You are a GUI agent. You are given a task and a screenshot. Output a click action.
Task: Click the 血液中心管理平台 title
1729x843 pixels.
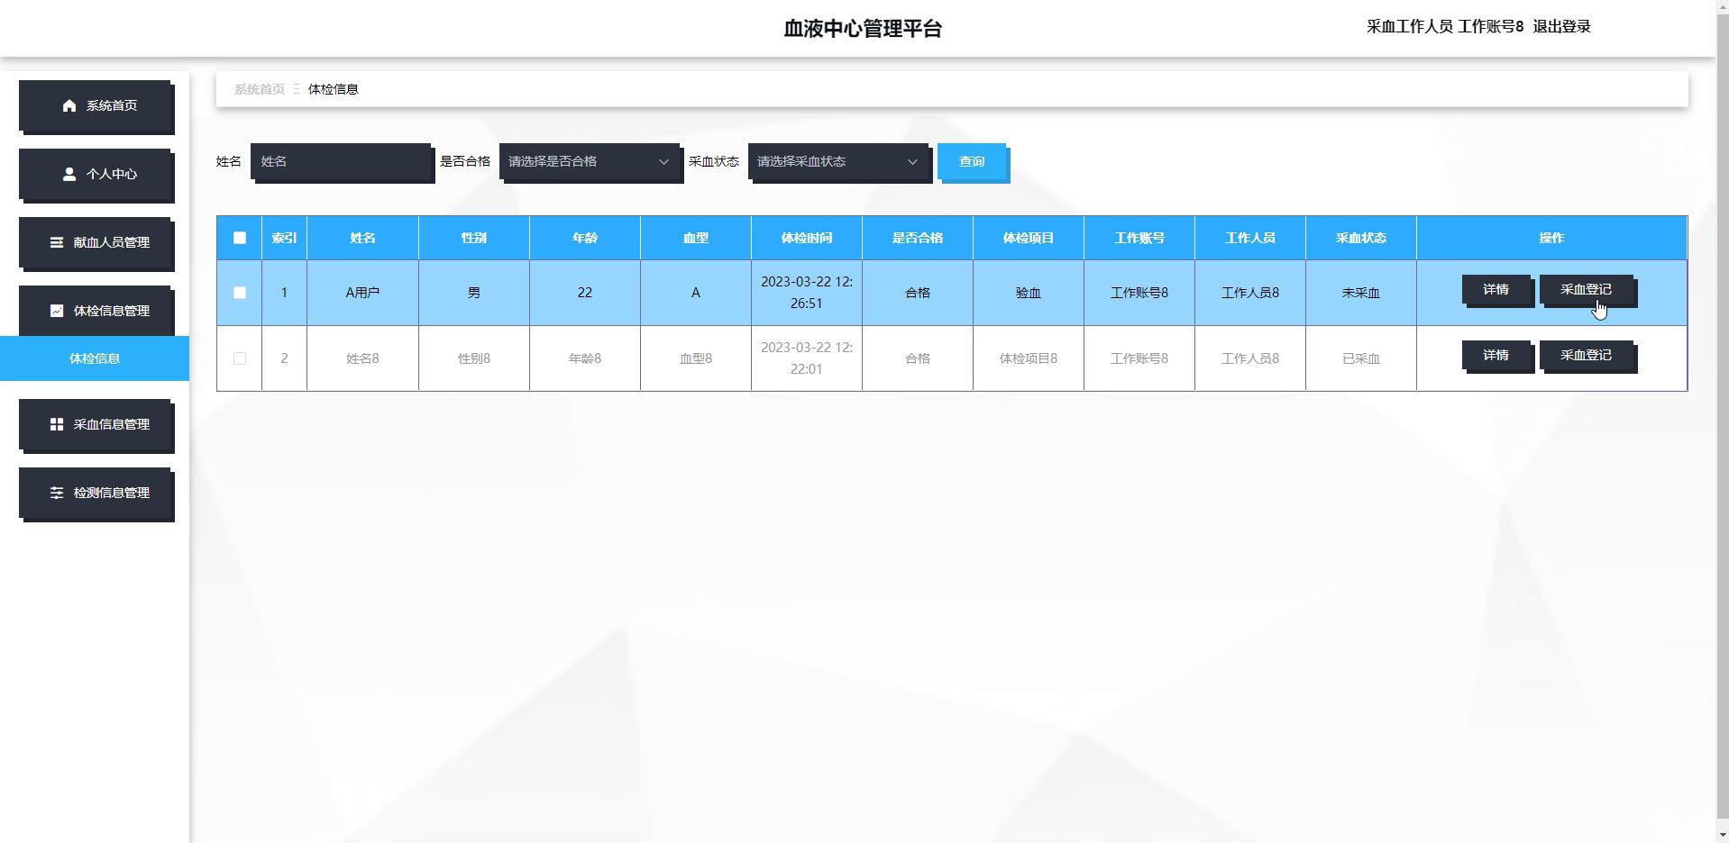coord(863,29)
